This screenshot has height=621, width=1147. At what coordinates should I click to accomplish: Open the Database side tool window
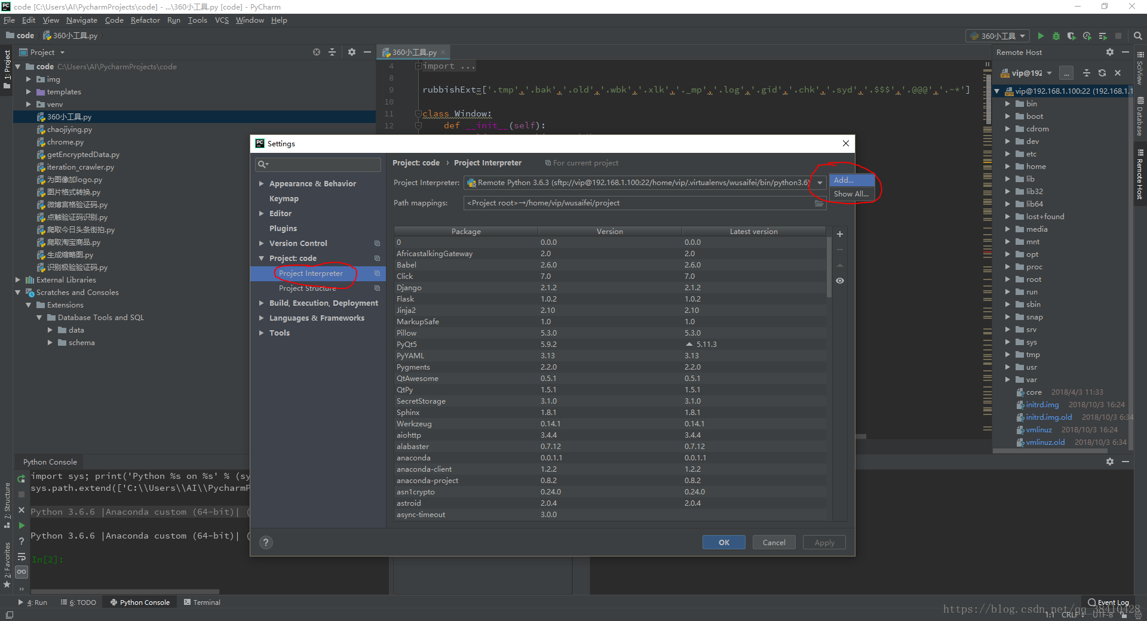tap(1140, 116)
